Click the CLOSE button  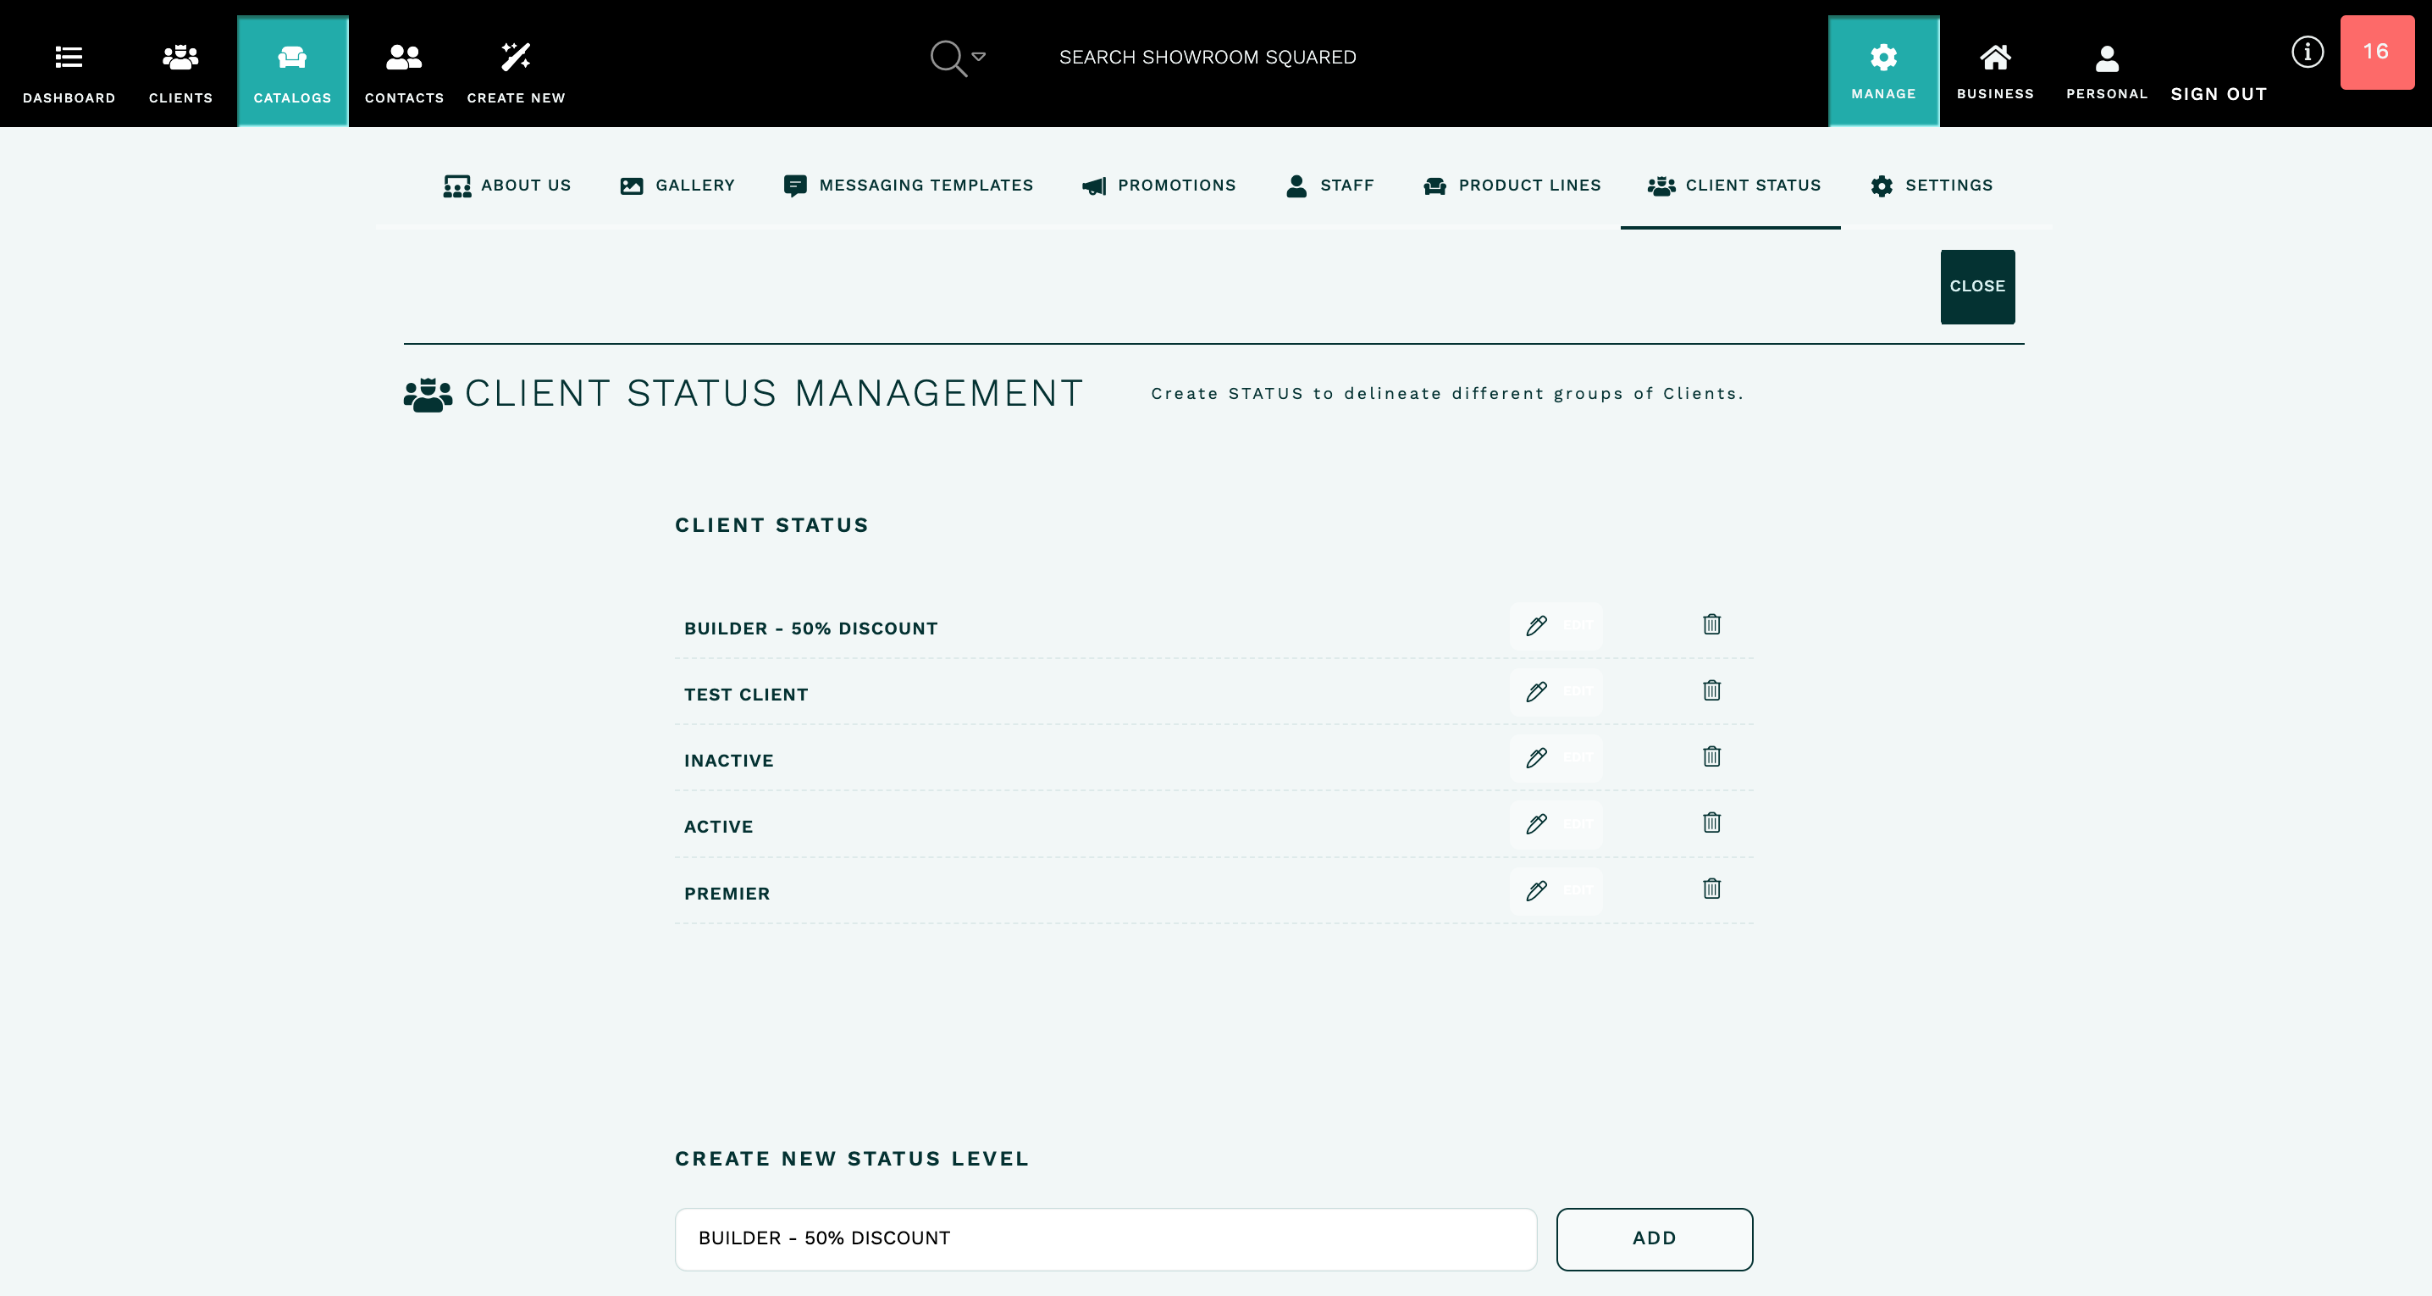click(1977, 286)
